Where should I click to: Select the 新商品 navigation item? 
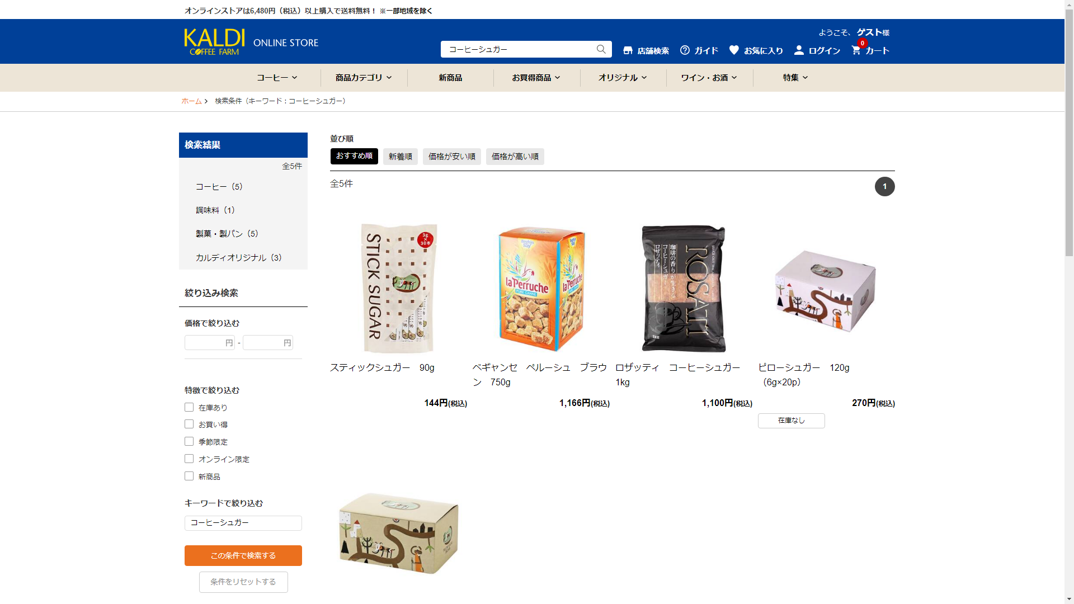(x=450, y=78)
